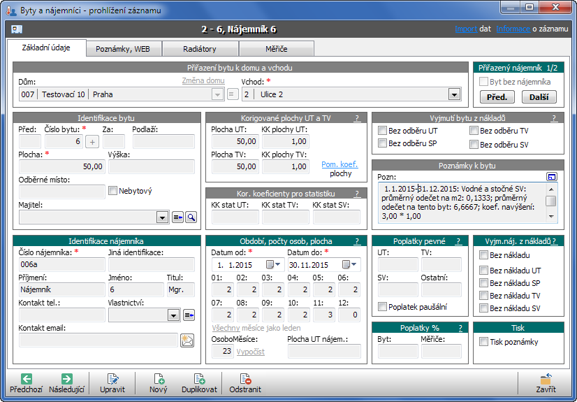The height and width of the screenshot is (402, 577).
Task: Click the Vypočíst link
Action: 250,352
